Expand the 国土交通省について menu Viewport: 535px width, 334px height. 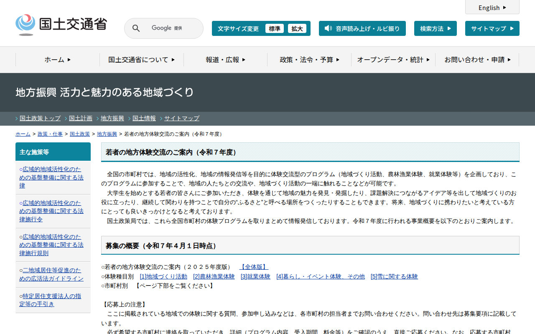pyautogui.click(x=141, y=60)
